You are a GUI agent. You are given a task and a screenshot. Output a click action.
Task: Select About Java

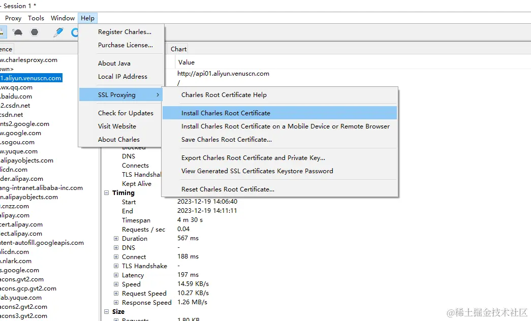pyautogui.click(x=114, y=63)
